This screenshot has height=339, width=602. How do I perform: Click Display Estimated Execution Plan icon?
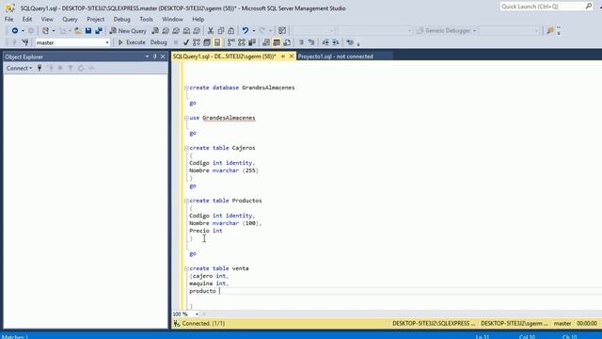pyautogui.click(x=197, y=42)
